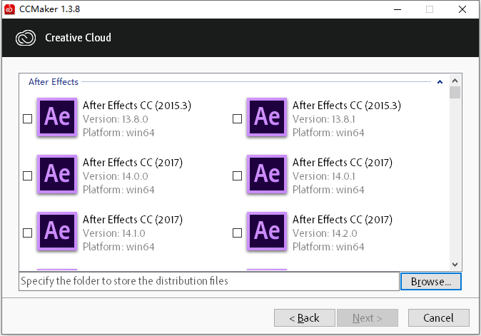The height and width of the screenshot is (336, 481).
Task: Click After Effects CC 2015.3 version 13.8.1 icon
Action: pos(267,118)
